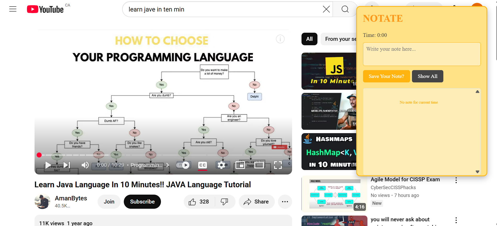Viewport: 497px width, 226px height.
Task: Like the video with thumbs up
Action: point(199,202)
